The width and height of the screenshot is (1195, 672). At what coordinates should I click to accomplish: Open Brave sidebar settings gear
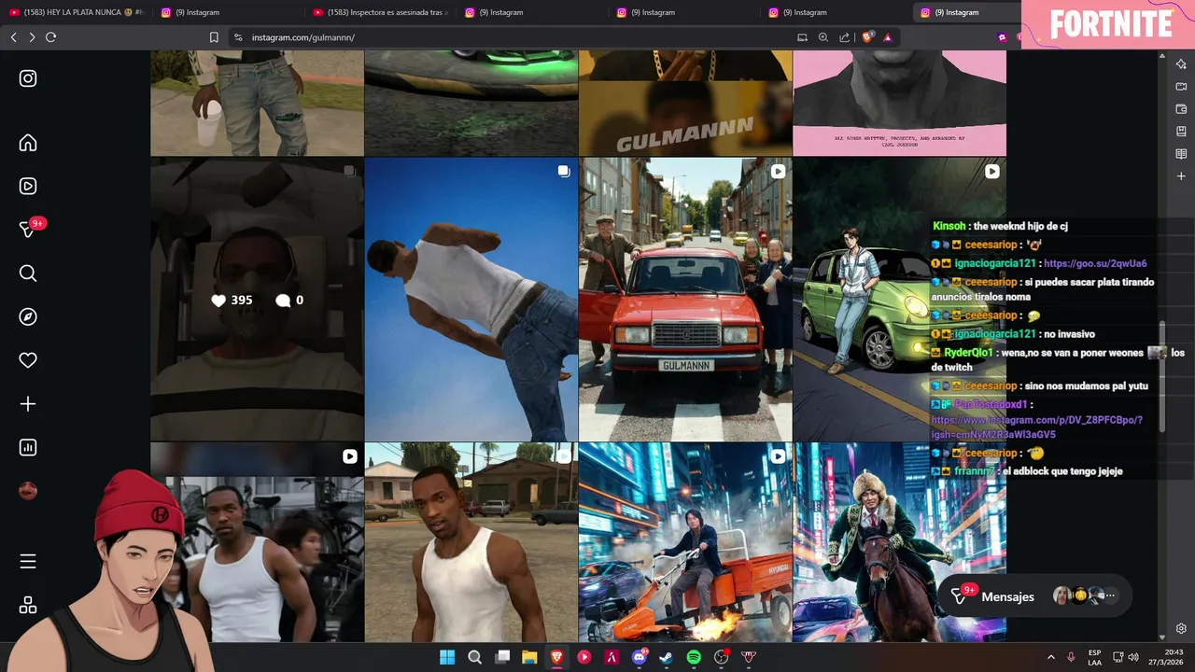pos(1181,629)
